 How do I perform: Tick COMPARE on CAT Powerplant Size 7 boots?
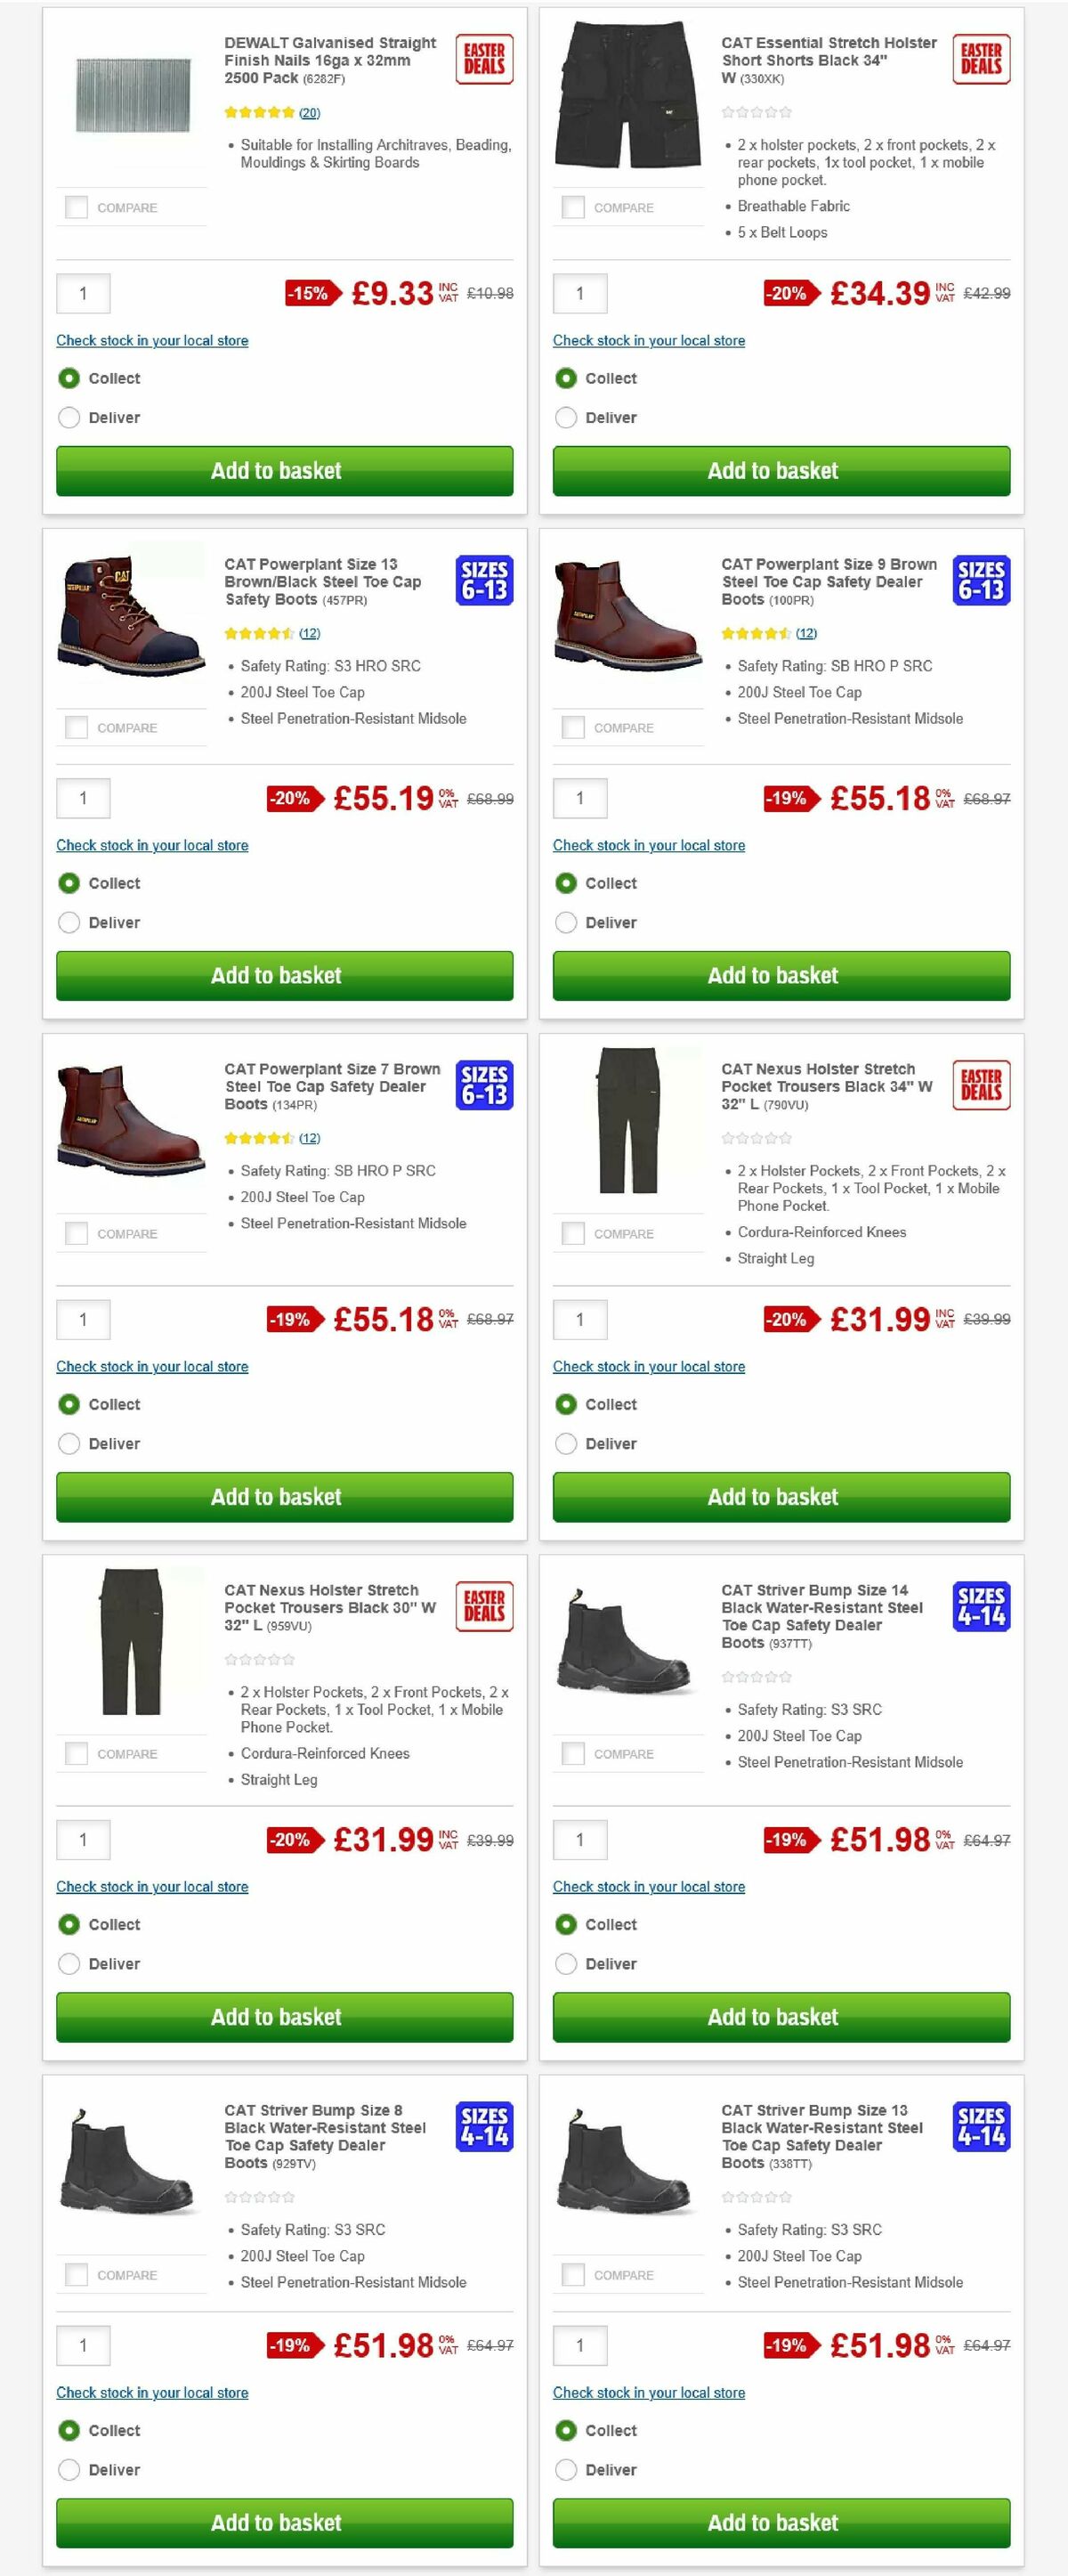point(77,1232)
